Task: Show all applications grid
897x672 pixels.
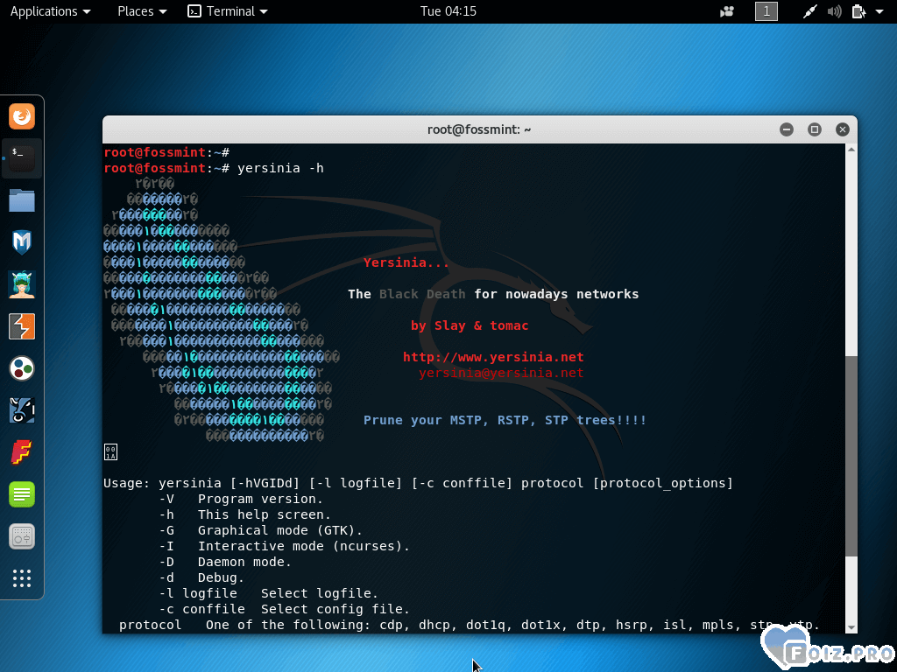Action: 22,578
